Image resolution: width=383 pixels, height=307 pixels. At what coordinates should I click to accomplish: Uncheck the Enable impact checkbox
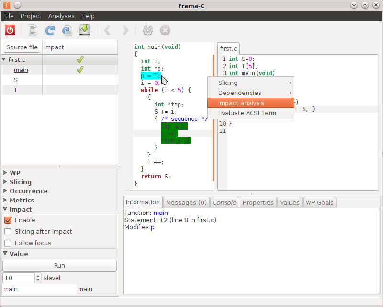(8, 220)
